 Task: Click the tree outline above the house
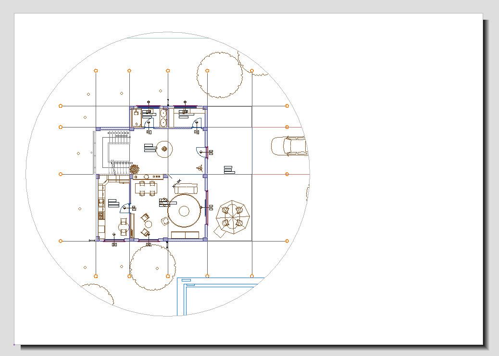[x=220, y=75]
